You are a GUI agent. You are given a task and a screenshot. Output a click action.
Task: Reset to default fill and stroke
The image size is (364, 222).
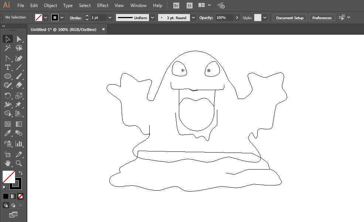[4, 187]
